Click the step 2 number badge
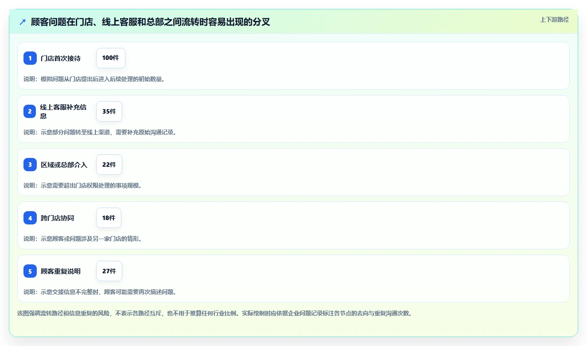The width and height of the screenshot is (587, 346). [30, 111]
